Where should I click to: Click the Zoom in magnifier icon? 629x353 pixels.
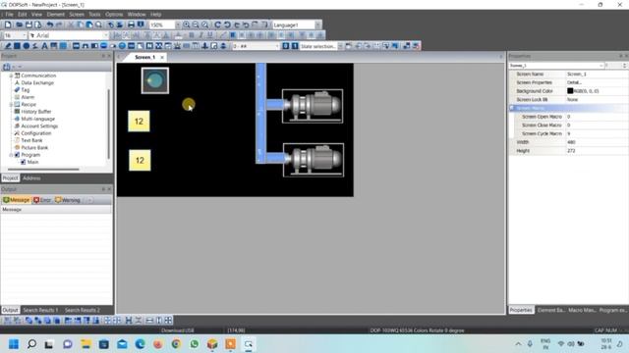[x=187, y=25]
